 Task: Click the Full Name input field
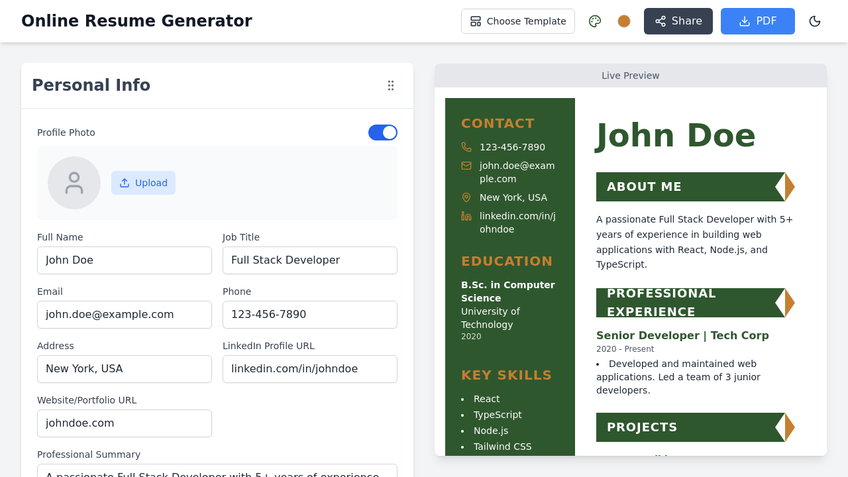[125, 260]
